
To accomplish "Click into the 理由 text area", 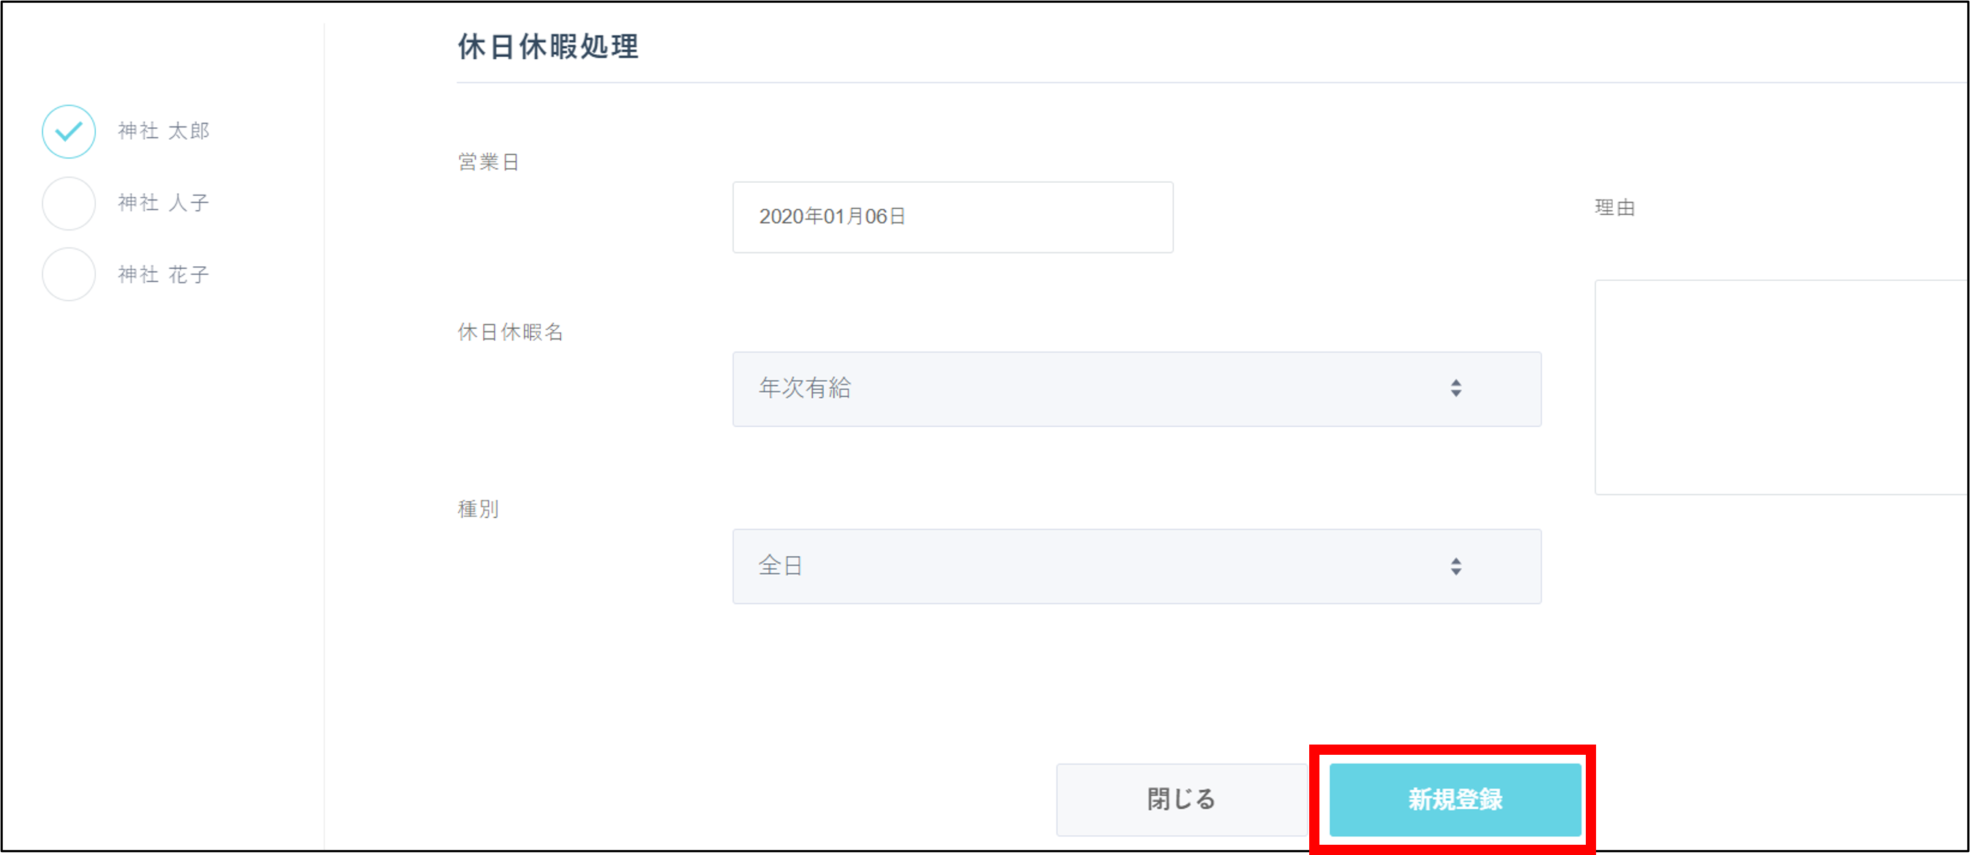I will (1780, 388).
